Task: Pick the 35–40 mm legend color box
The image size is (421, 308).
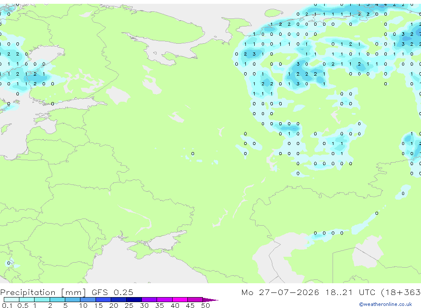Action: 164,300
